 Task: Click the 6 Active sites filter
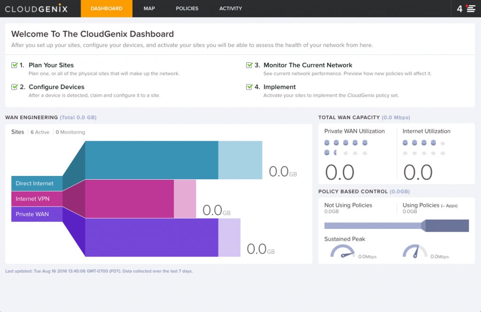(40, 132)
